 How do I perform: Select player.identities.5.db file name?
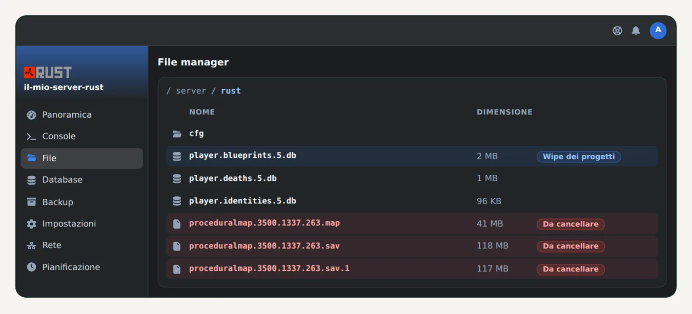pos(242,200)
